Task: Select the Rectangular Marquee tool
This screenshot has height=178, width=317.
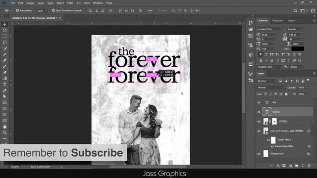Action: (4, 36)
